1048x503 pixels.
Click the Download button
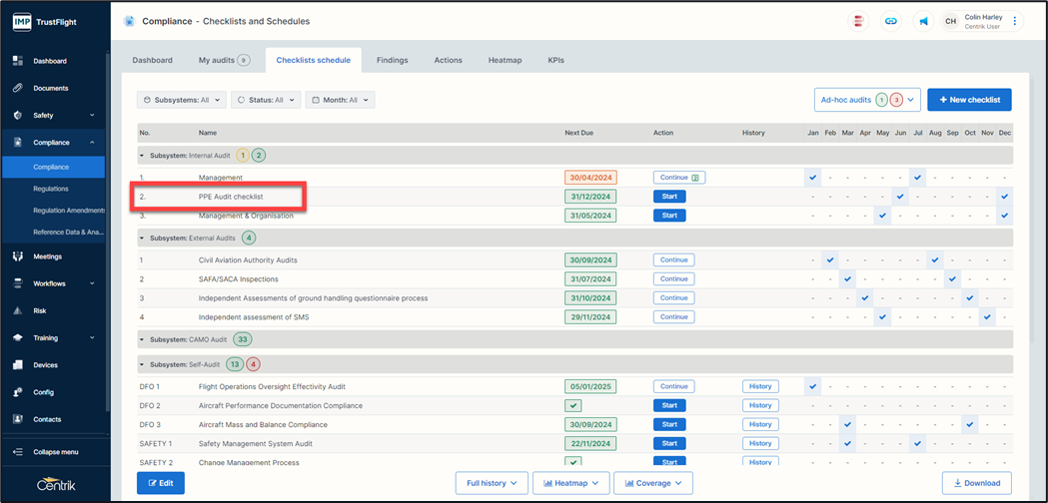(x=976, y=483)
